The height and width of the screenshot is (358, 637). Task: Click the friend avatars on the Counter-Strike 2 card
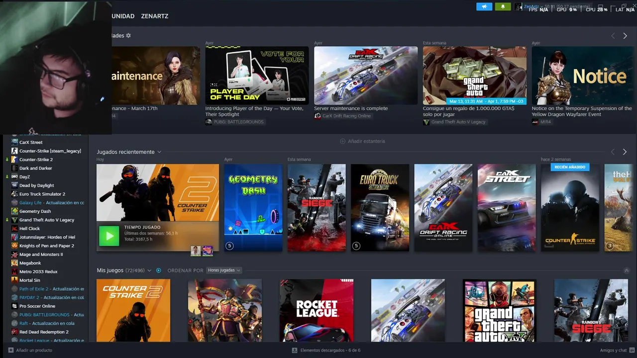click(202, 251)
